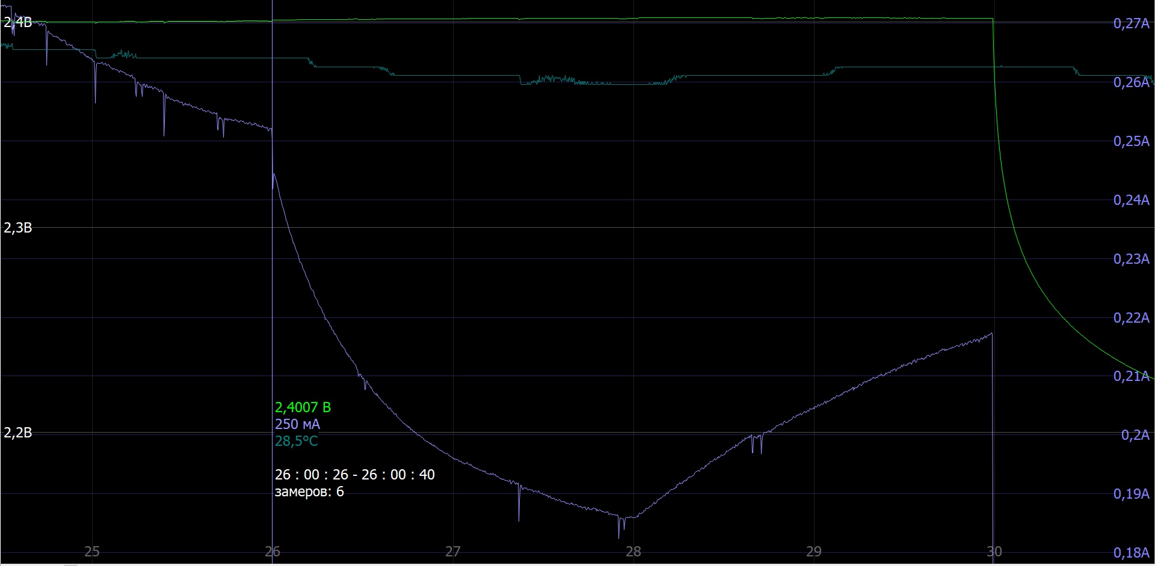Click the hour 29 time axis label

(813, 552)
